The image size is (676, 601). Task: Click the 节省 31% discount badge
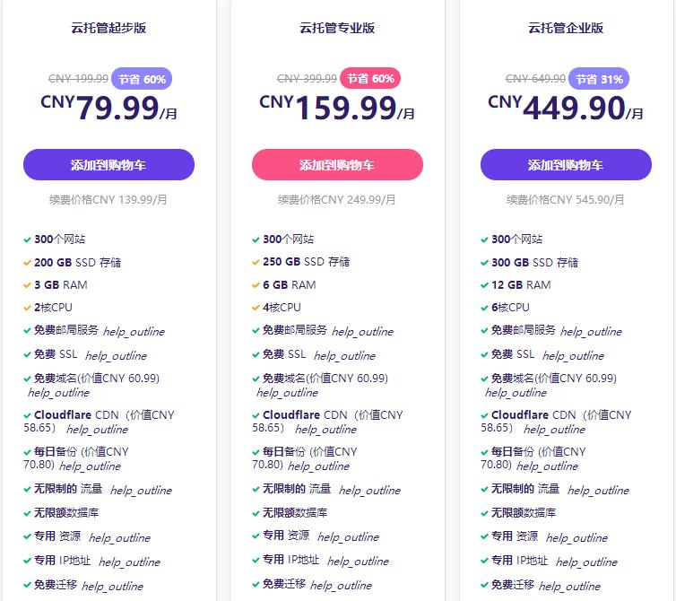pos(600,79)
